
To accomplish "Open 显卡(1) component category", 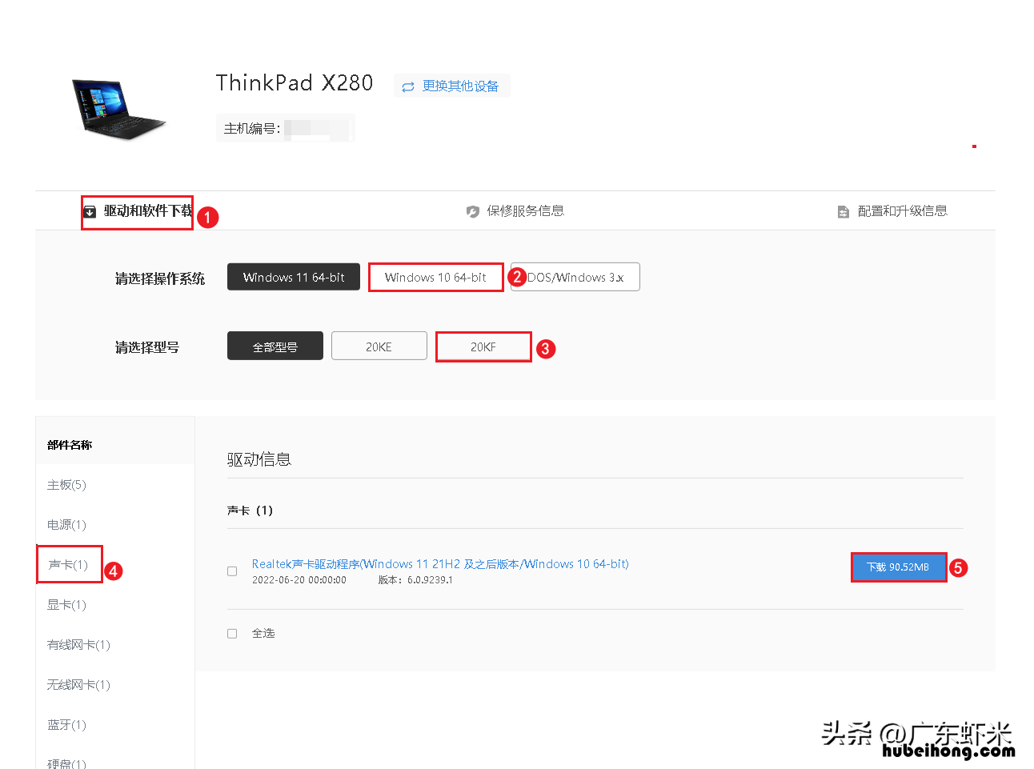I will click(66, 605).
